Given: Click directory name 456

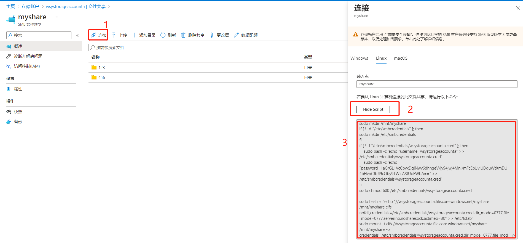Looking at the screenshot, I should click(102, 77).
